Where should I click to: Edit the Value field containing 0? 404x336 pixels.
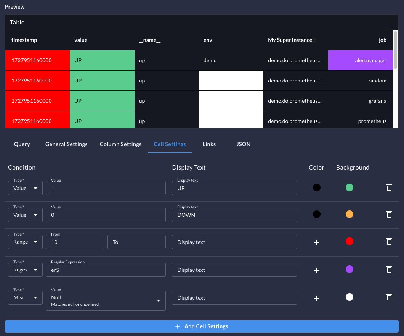click(106, 215)
